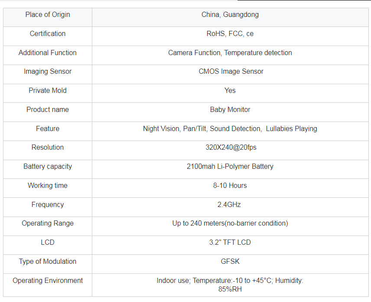Viewport: 371px width, 302px height.
Task: Select the 'Resolution' label
Action: click(48, 148)
